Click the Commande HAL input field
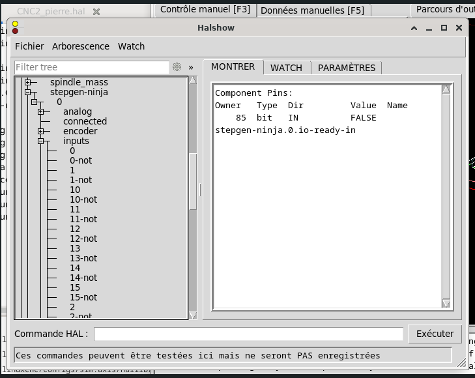 pos(248,334)
